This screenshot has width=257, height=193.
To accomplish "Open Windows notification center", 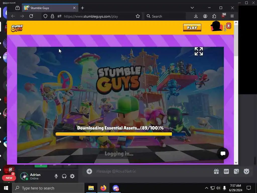I will [x=249, y=188].
